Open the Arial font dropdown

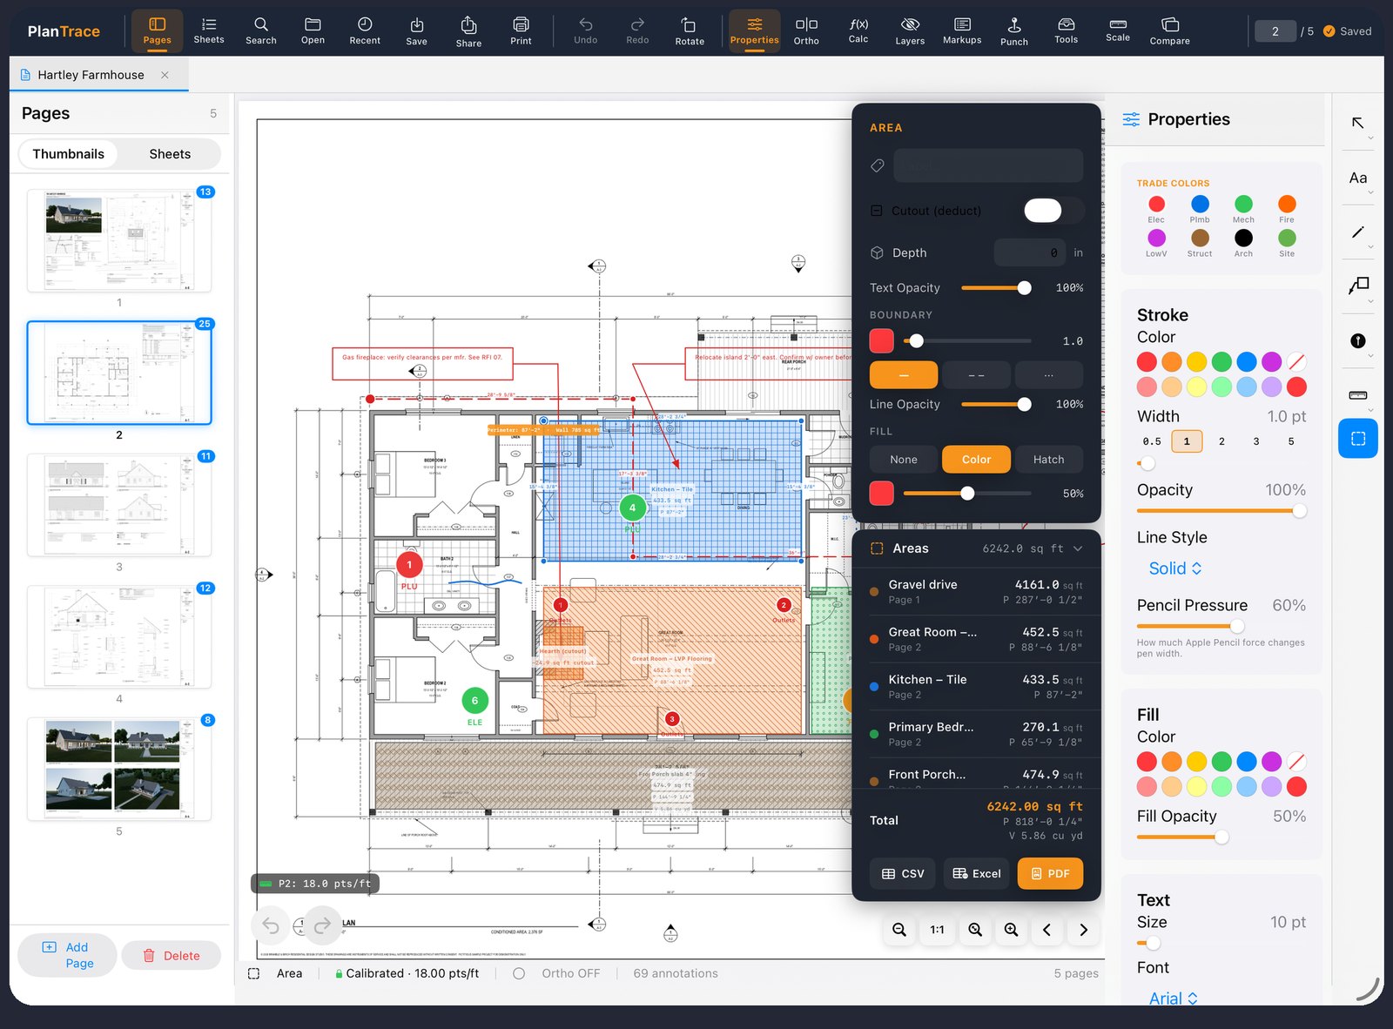[1174, 998]
